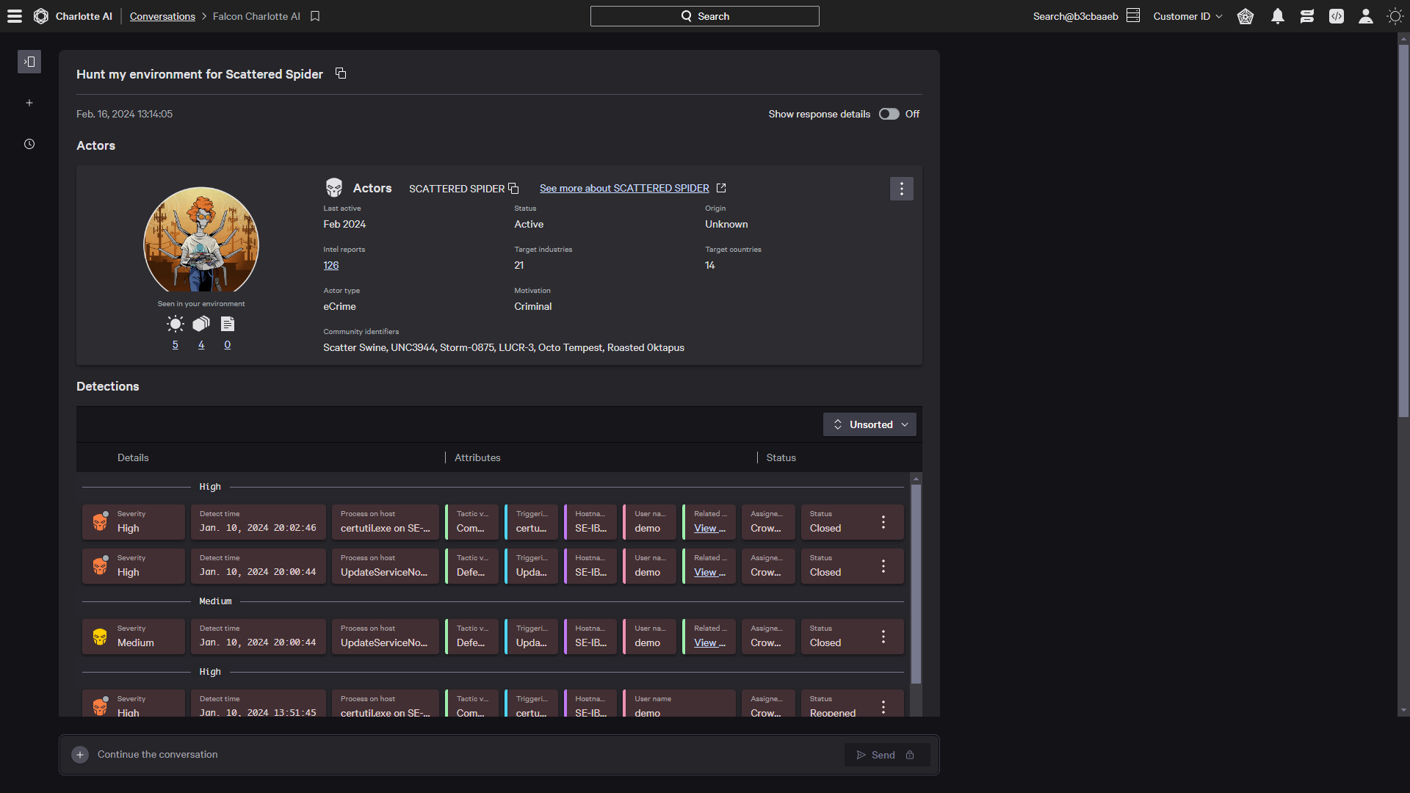This screenshot has height=793, width=1410.
Task: Open View link in 20:02:46 row
Action: click(709, 528)
